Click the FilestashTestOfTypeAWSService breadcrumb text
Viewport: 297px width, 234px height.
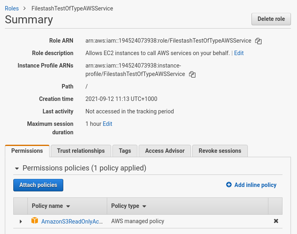pos(72,8)
